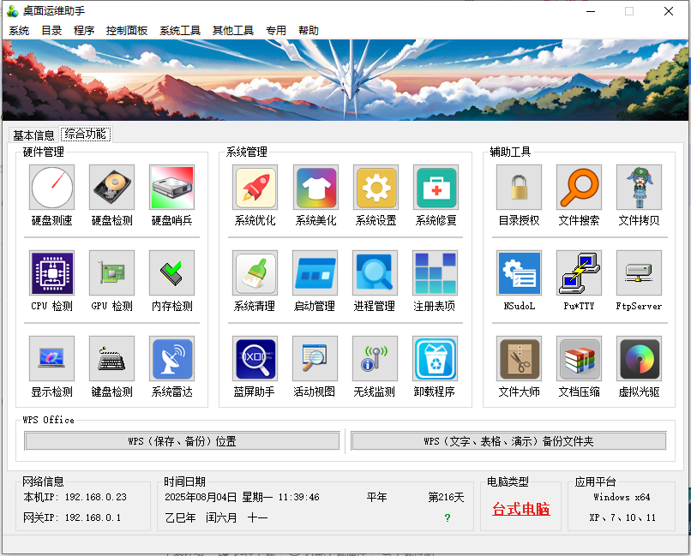Click WPS backup folder button
The image size is (691, 556).
click(x=508, y=441)
